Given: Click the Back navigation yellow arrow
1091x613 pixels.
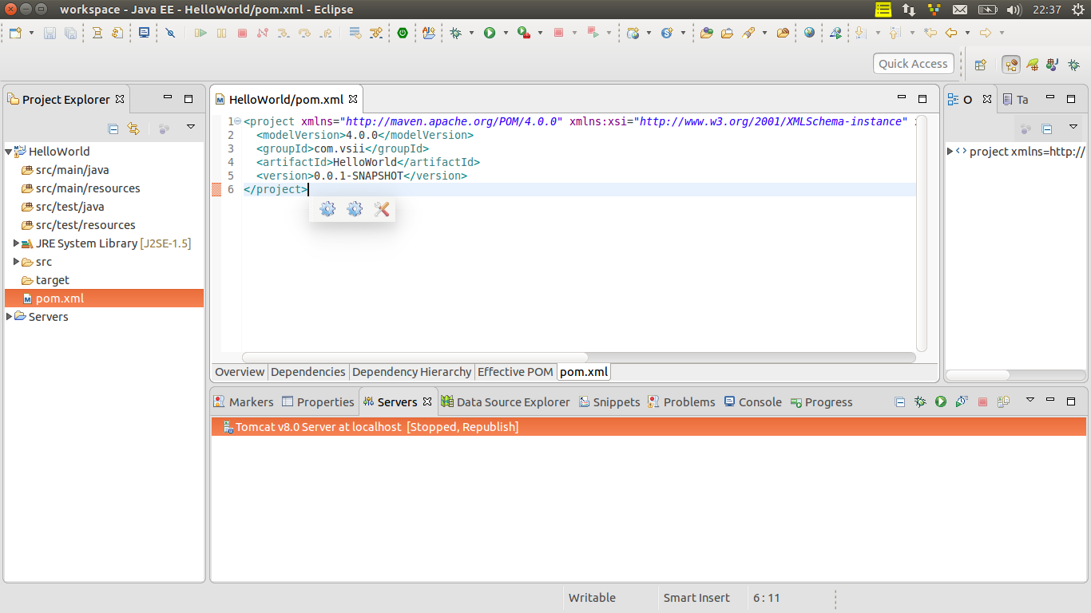Looking at the screenshot, I should [x=950, y=33].
